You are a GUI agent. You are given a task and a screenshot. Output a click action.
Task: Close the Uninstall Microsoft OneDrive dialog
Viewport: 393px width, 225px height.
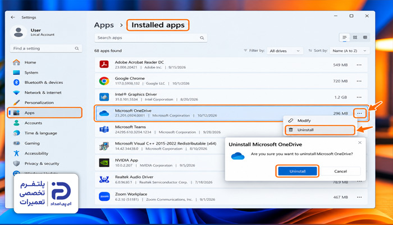[360, 143]
